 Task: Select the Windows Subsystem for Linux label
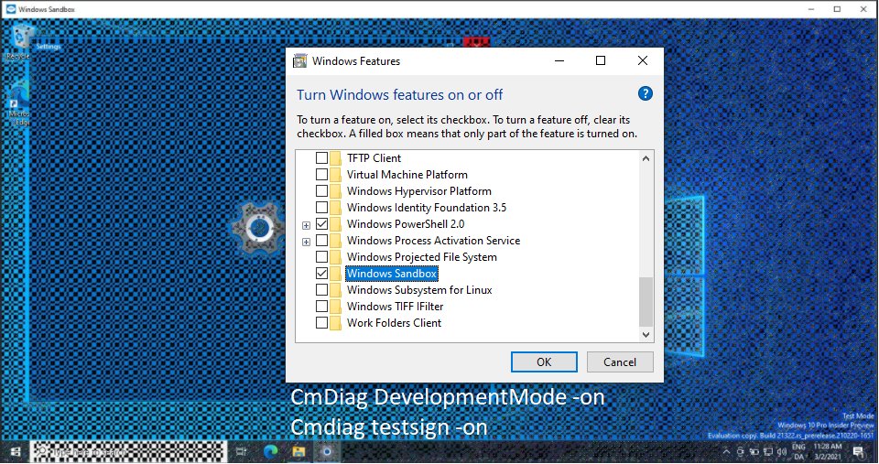click(x=419, y=290)
